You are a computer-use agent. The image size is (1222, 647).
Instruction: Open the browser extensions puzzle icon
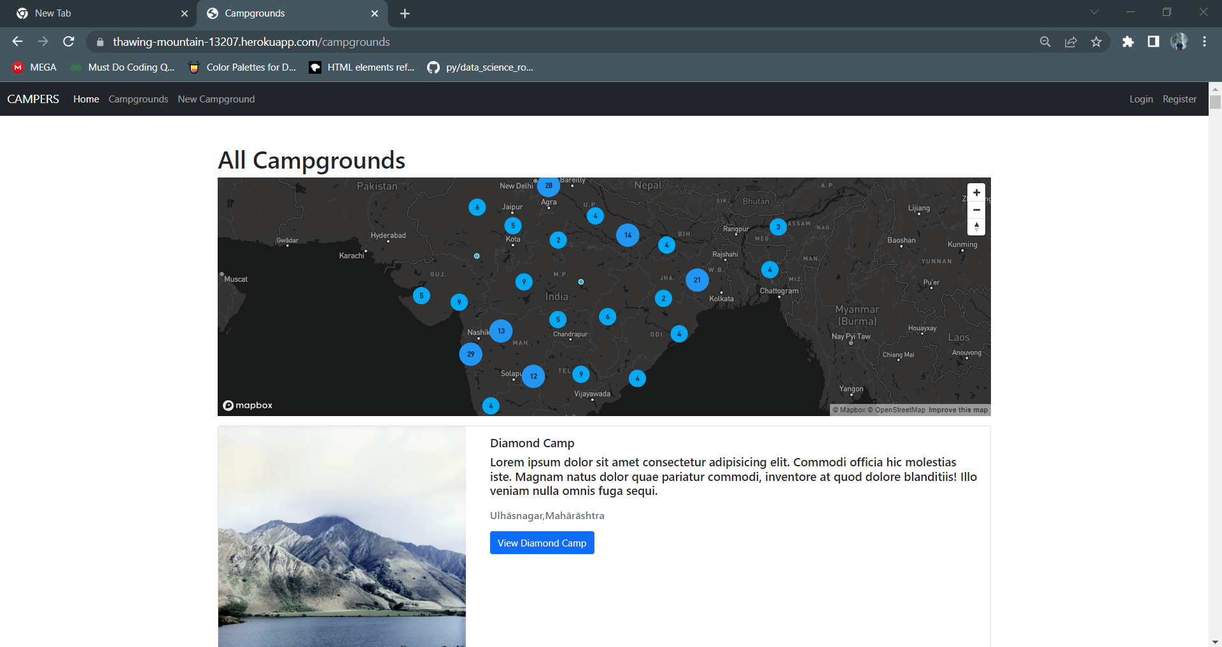click(1128, 41)
